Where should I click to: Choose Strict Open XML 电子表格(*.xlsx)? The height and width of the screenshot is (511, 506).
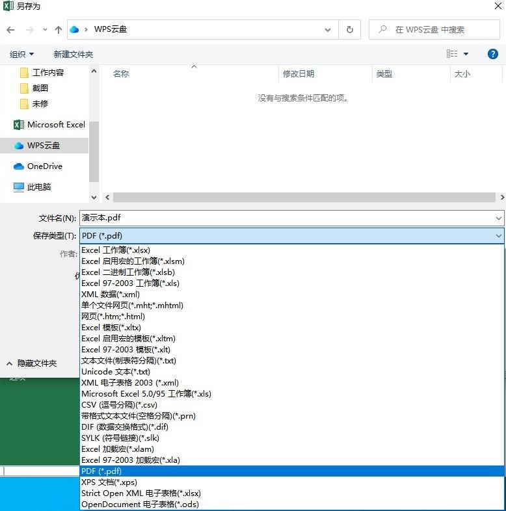click(x=292, y=493)
